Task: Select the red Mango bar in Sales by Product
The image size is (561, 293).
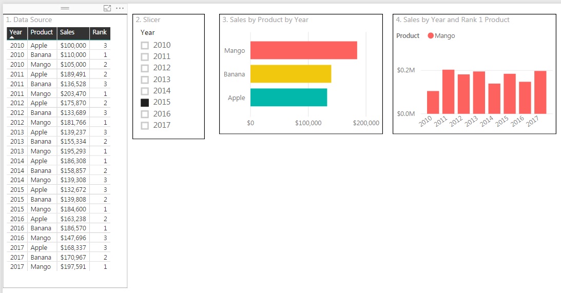Action: 303,50
